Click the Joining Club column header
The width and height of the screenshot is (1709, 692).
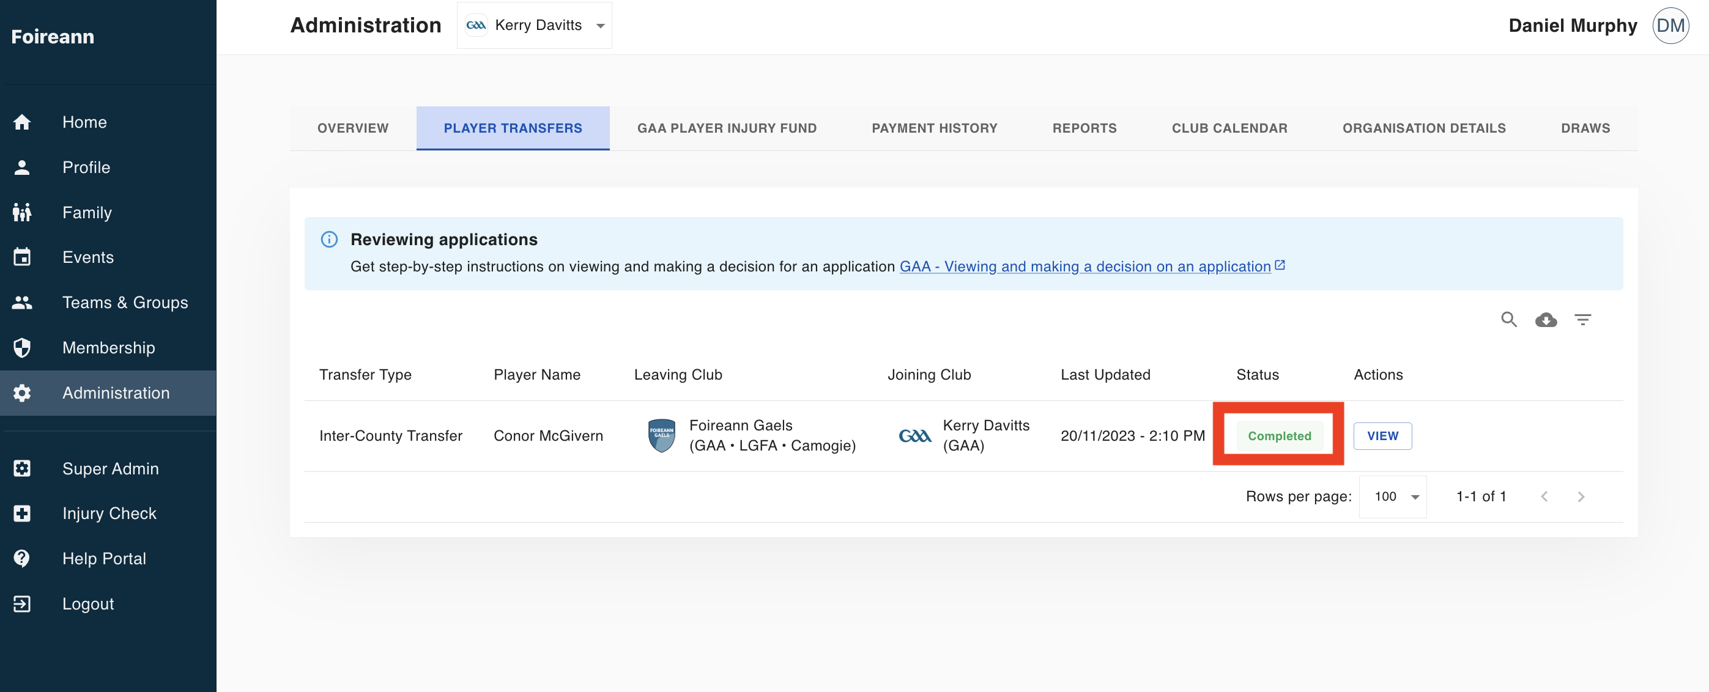point(929,375)
